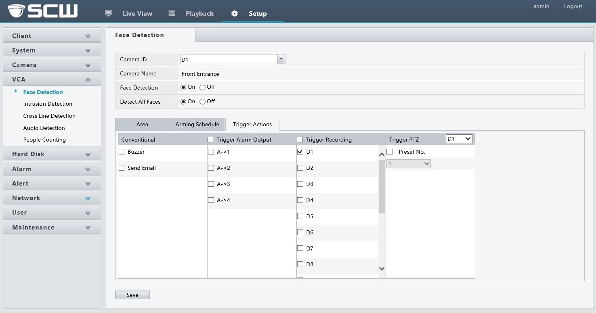This screenshot has width=596, height=313.
Task: Check alarm output A->2
Action: tap(211, 168)
